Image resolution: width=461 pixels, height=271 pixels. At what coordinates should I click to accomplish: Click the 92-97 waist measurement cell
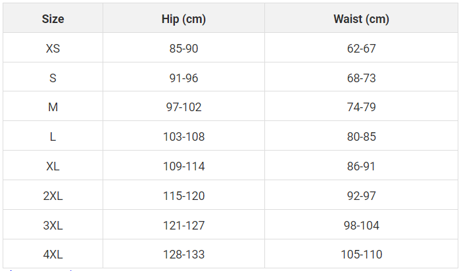tap(361, 195)
